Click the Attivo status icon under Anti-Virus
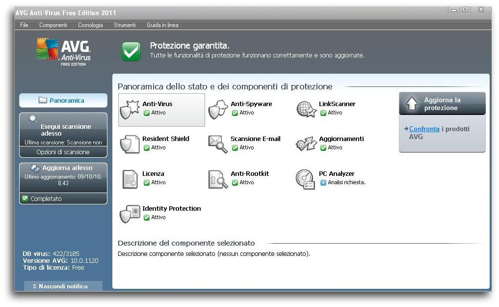The height and width of the screenshot is (307, 499). click(146, 113)
